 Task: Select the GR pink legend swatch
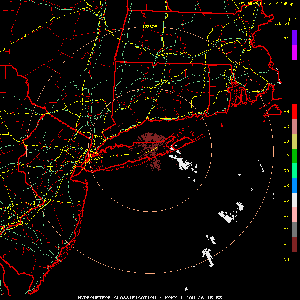coord(294,126)
